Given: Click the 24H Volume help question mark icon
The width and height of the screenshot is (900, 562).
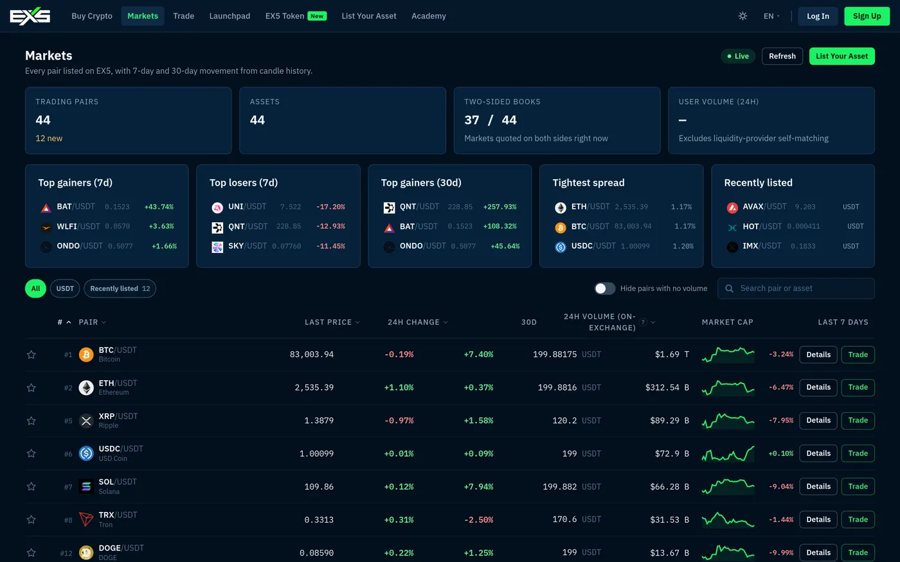Looking at the screenshot, I should (643, 322).
